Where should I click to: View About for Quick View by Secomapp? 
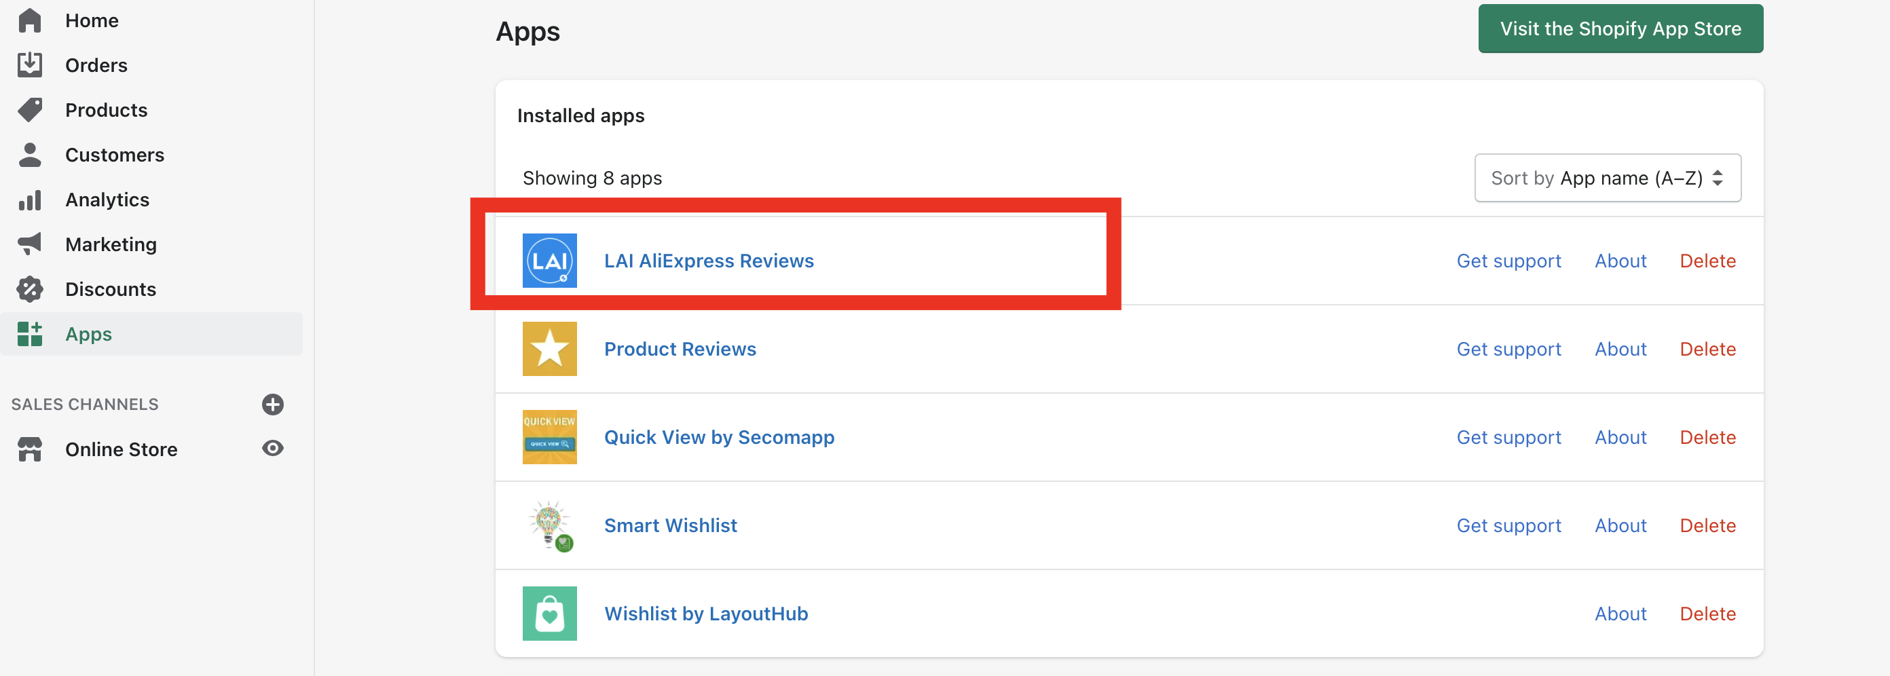1620,437
